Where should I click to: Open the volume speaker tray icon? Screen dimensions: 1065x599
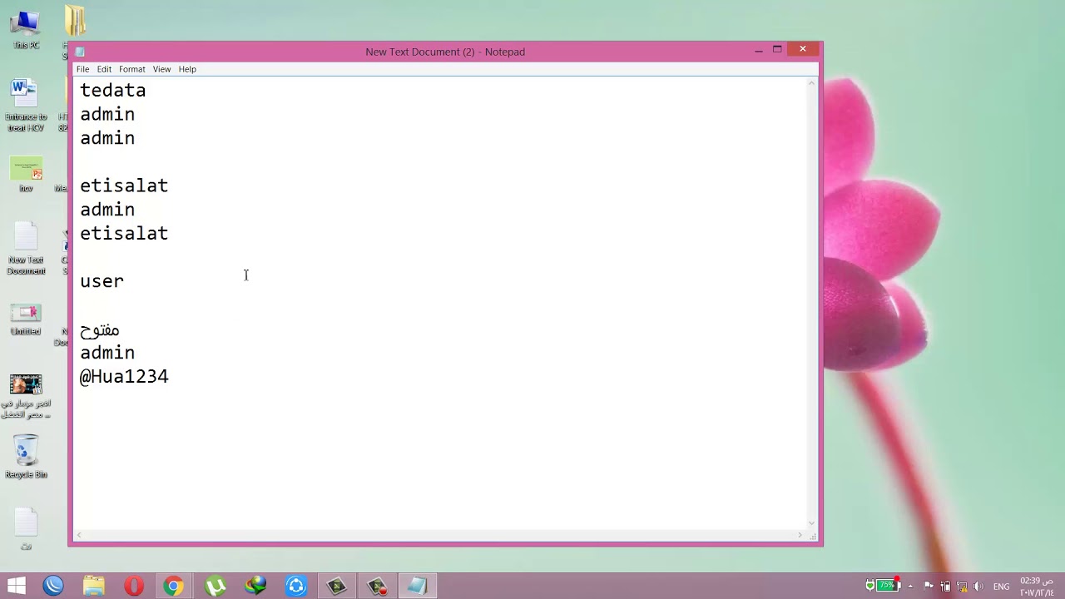(x=978, y=586)
